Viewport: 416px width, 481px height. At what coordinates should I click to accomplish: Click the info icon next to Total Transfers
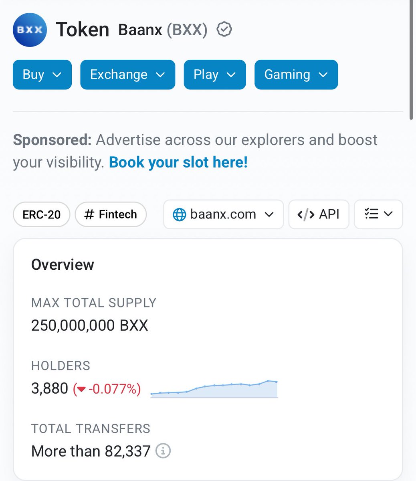tap(163, 451)
